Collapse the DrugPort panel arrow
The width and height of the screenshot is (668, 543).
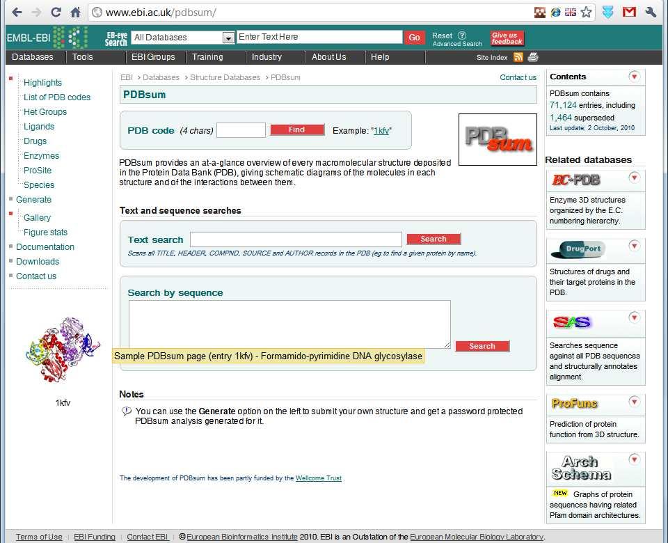tap(634, 246)
